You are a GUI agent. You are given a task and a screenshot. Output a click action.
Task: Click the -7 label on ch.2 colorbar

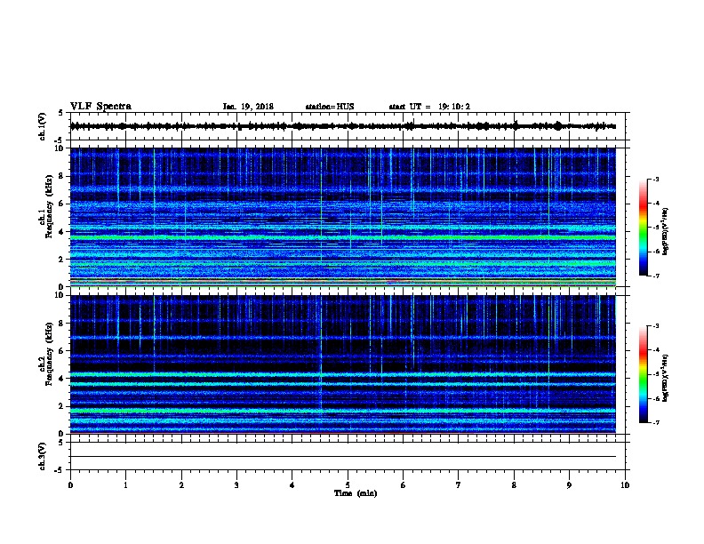coord(655,423)
